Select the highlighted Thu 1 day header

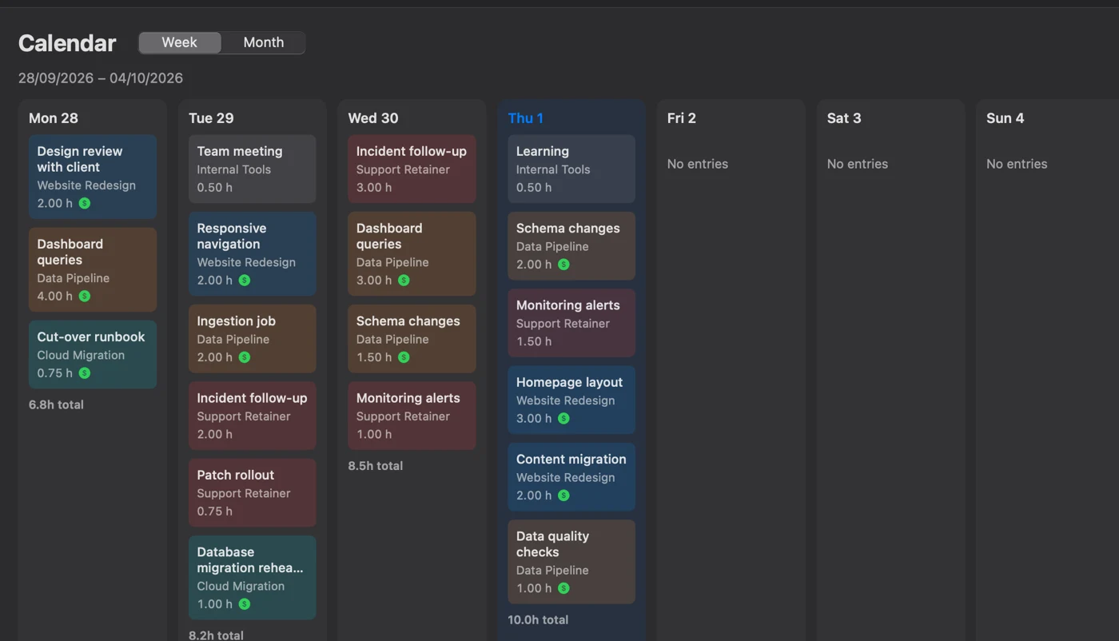tap(526, 118)
